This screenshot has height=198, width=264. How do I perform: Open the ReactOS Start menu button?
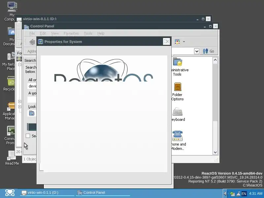(x=10, y=193)
